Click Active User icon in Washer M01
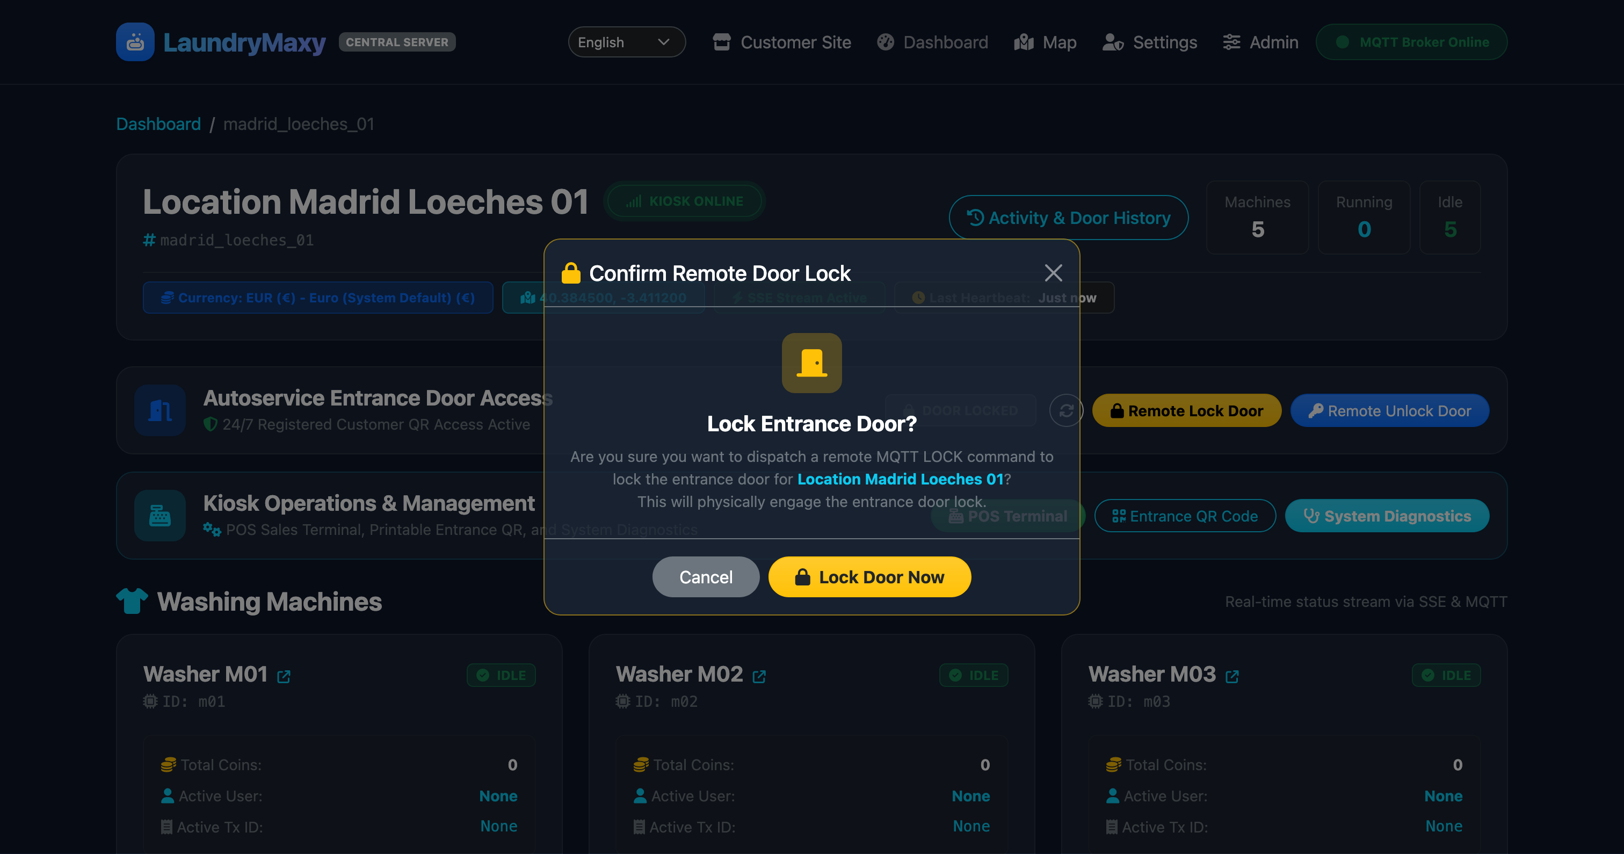This screenshot has width=1624, height=854. pos(168,796)
